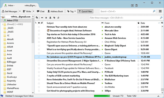This screenshot has height=98, width=164.
Task: Click the Inbox (772) folder
Action: click(x=16, y=20)
